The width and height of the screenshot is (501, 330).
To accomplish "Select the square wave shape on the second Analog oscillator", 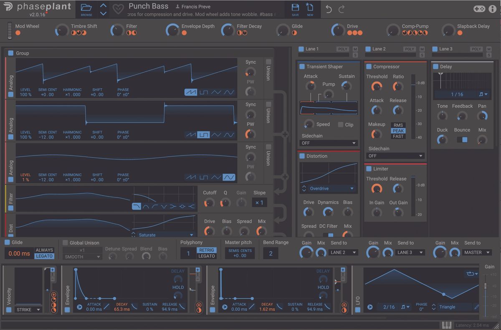I will tap(203, 135).
